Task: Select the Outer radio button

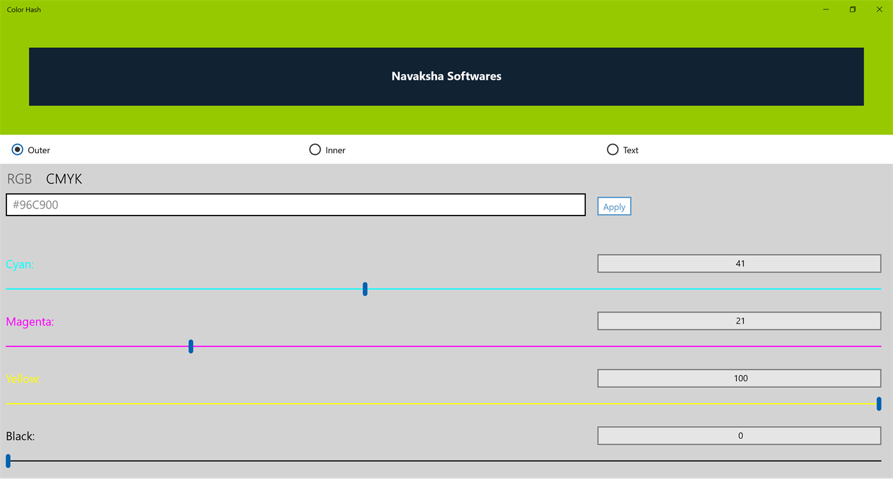Action: 17,149
